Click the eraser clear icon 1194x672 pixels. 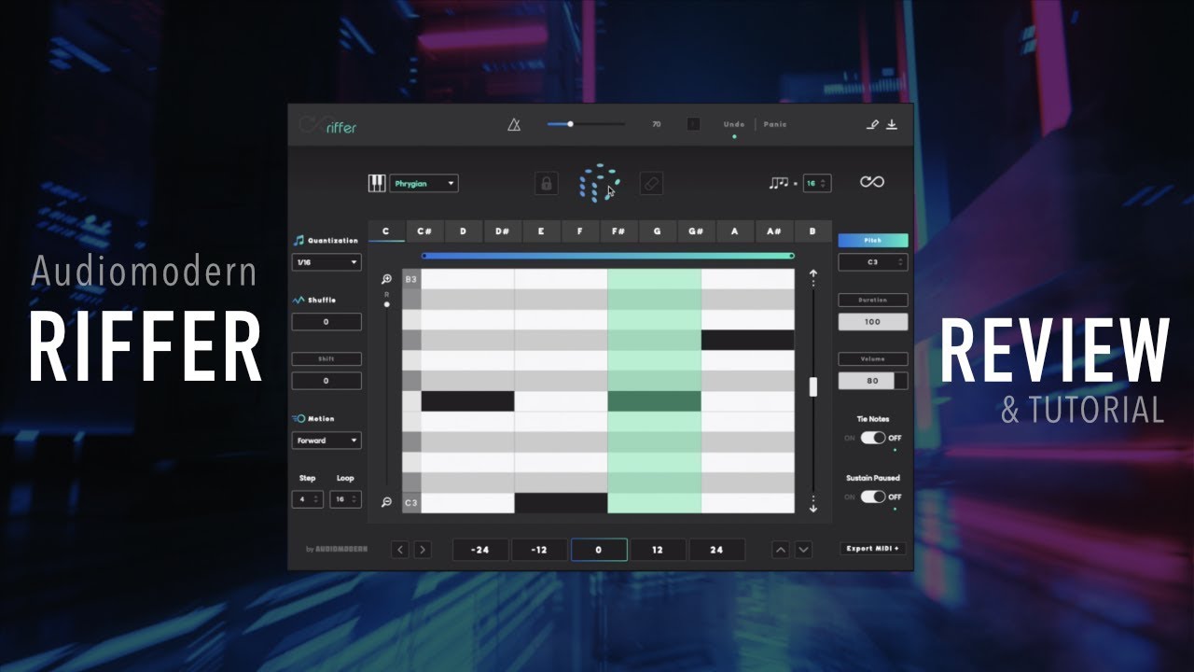pyautogui.click(x=651, y=183)
